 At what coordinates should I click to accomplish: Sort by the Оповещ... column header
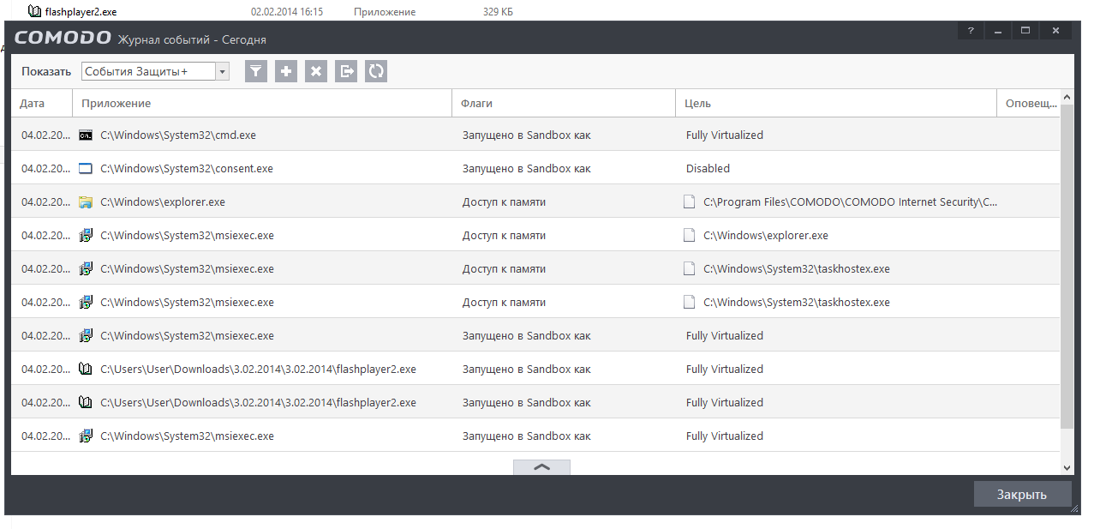point(1031,103)
